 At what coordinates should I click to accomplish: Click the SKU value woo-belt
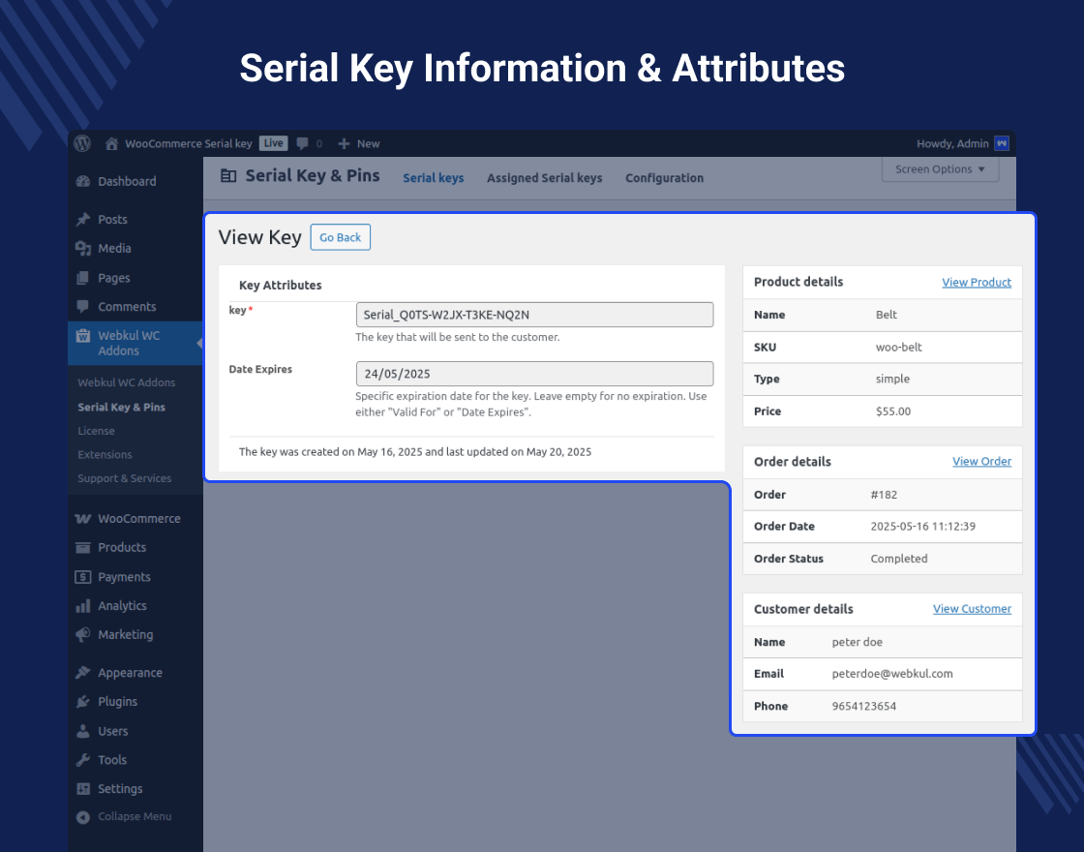(899, 348)
